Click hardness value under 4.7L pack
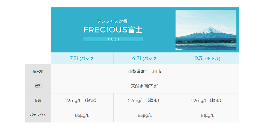Screen dimensions: 266x130 (145, 101)
